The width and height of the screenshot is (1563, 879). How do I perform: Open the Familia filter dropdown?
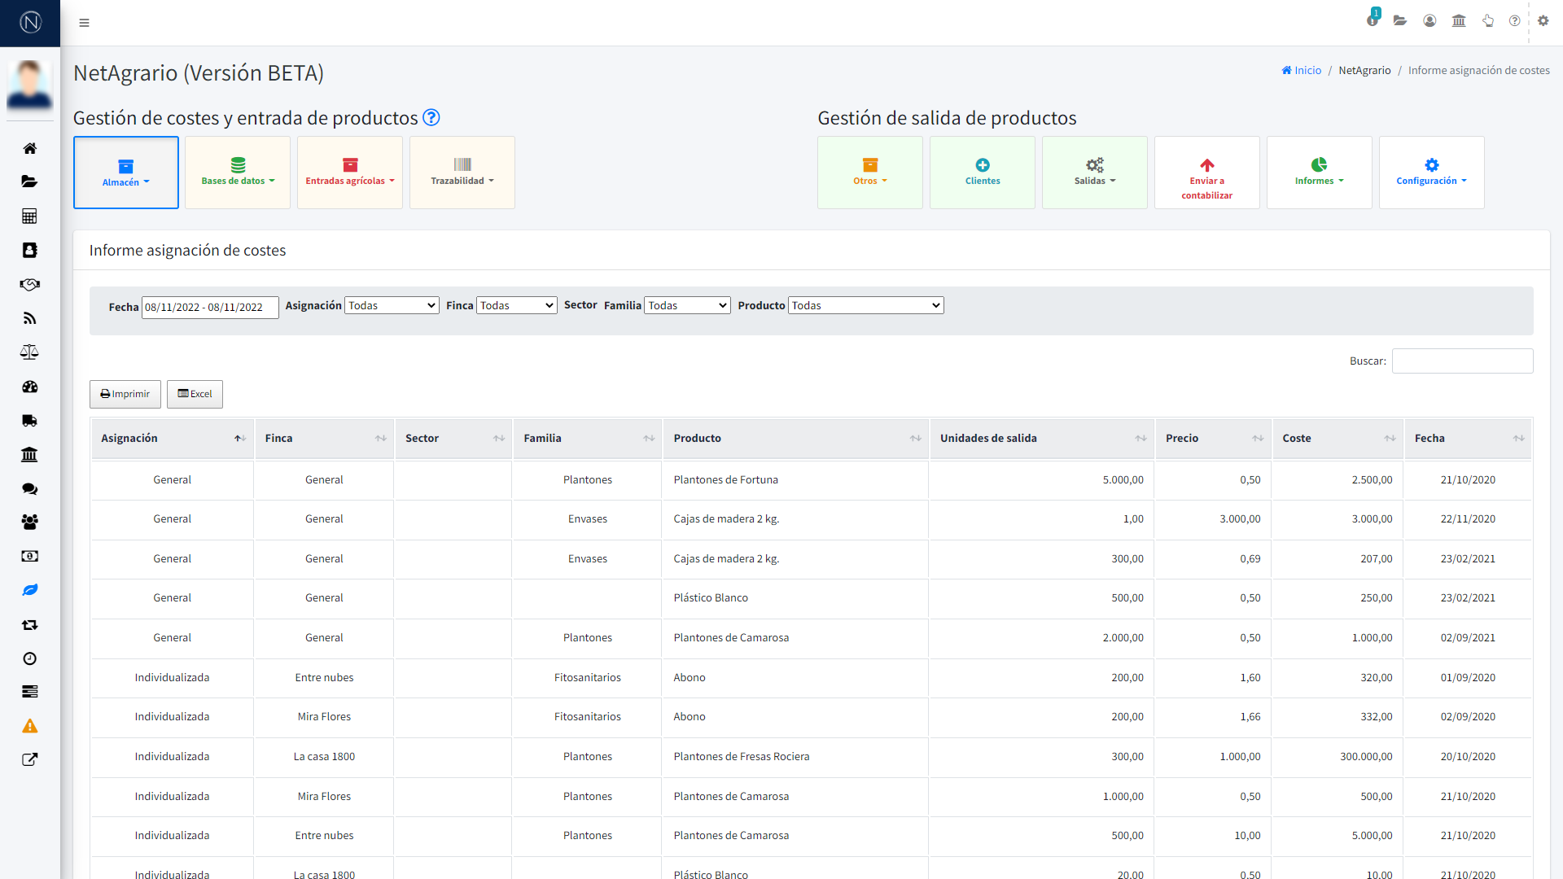tap(687, 305)
